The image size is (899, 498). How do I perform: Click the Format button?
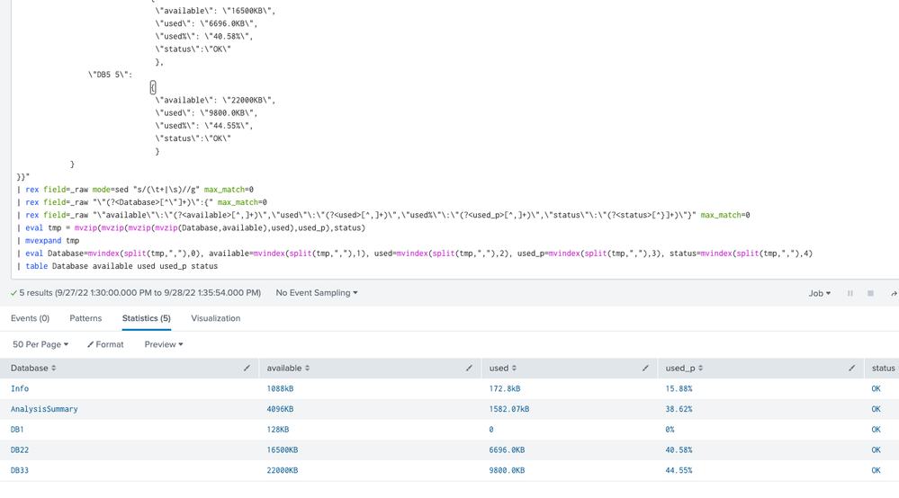click(105, 344)
